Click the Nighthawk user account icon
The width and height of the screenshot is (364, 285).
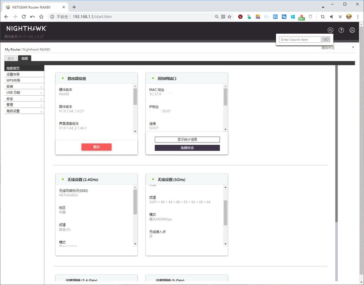pos(352,30)
